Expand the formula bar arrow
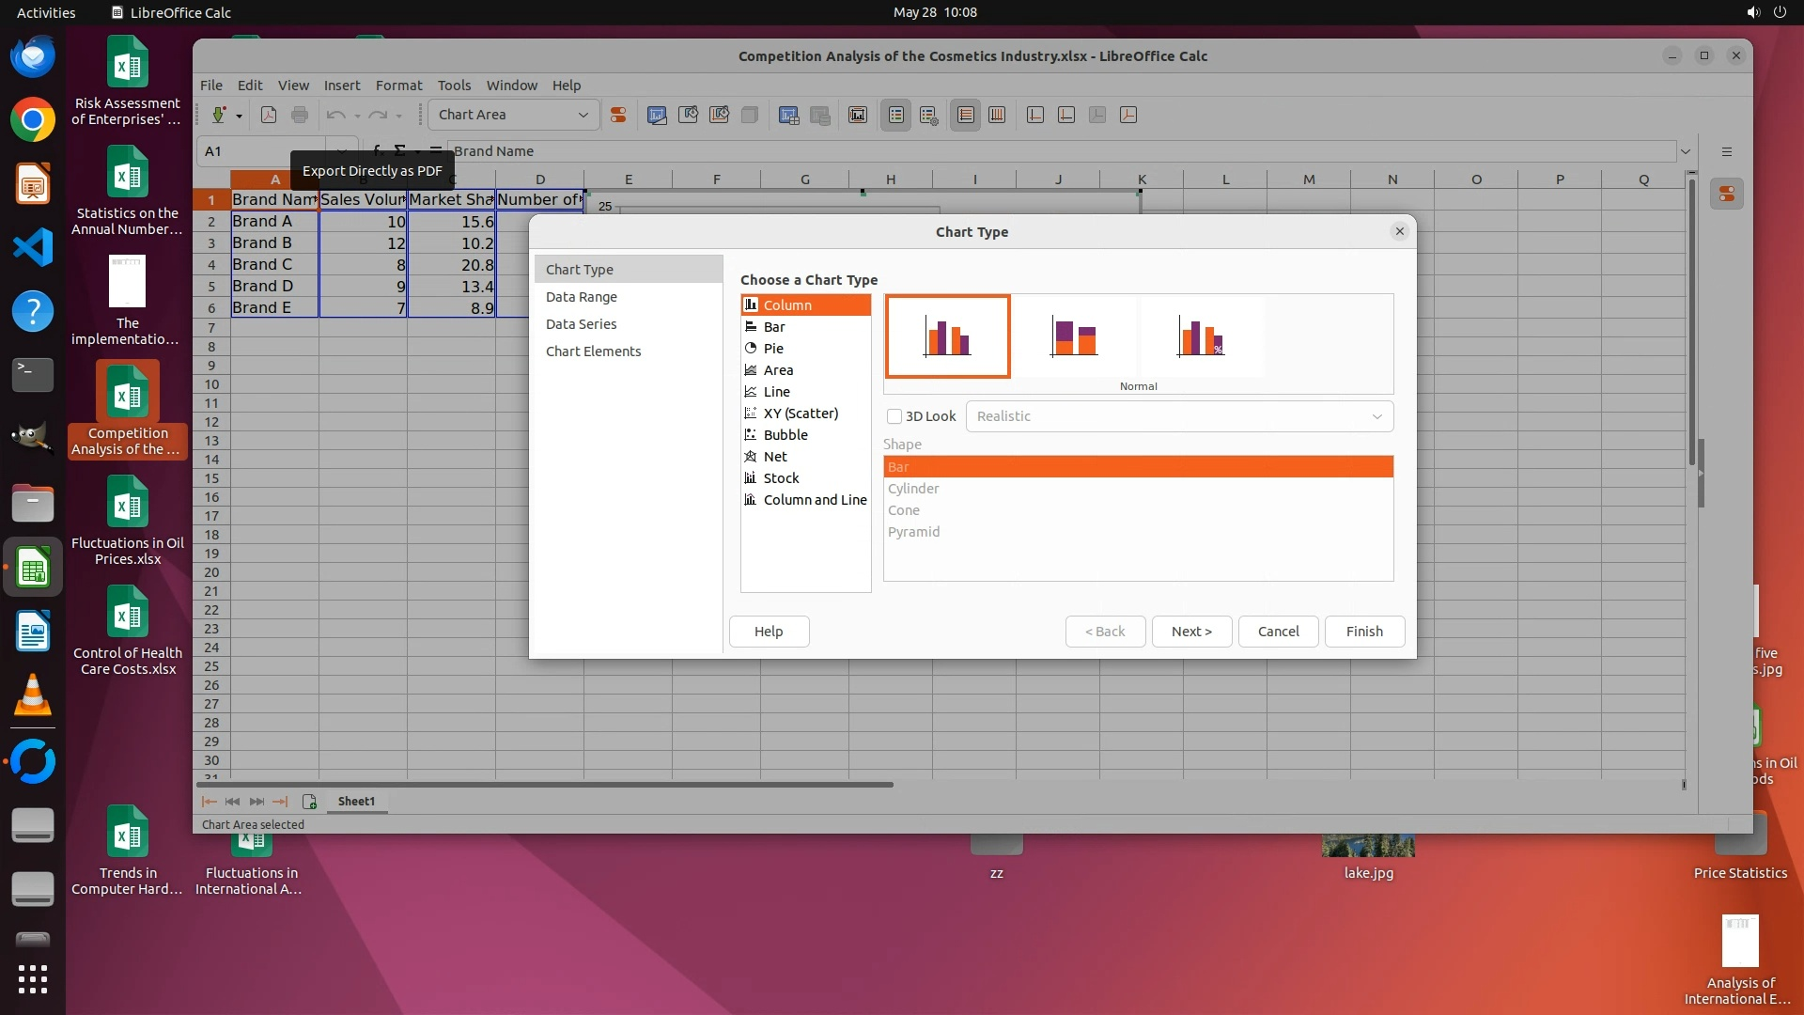The width and height of the screenshot is (1804, 1015). click(1686, 151)
